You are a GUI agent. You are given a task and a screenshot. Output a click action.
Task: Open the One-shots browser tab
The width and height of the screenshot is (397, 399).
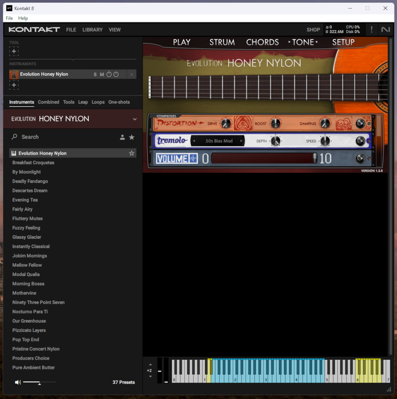[x=119, y=102]
